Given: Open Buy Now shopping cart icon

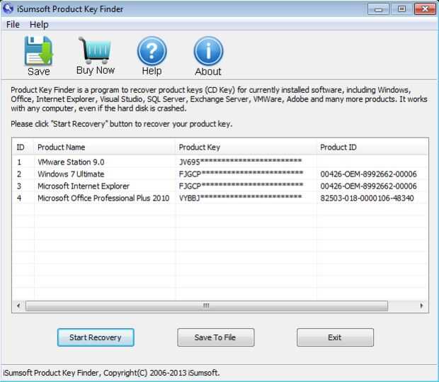Looking at the screenshot, I should tap(95, 50).
